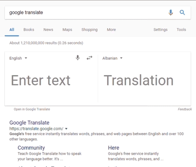Activate the translate widget microphone input
Screen dimensions: 196x167
point(78,58)
